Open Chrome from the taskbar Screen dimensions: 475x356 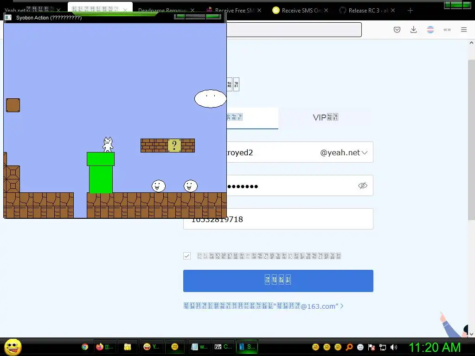point(85,347)
